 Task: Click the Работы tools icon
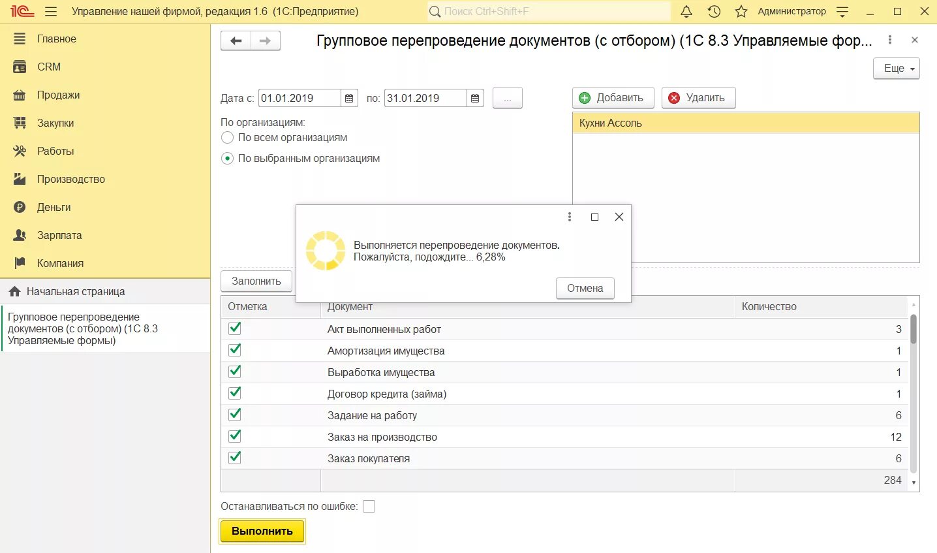coord(20,151)
